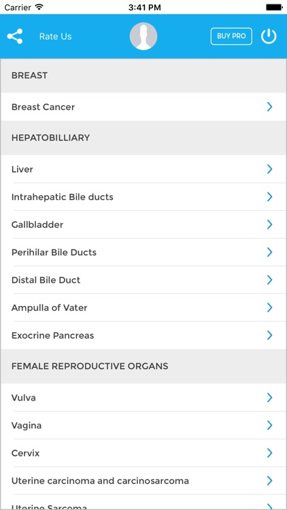287x510 pixels.
Task: Tap the share icon in header
Action: [x=15, y=36]
